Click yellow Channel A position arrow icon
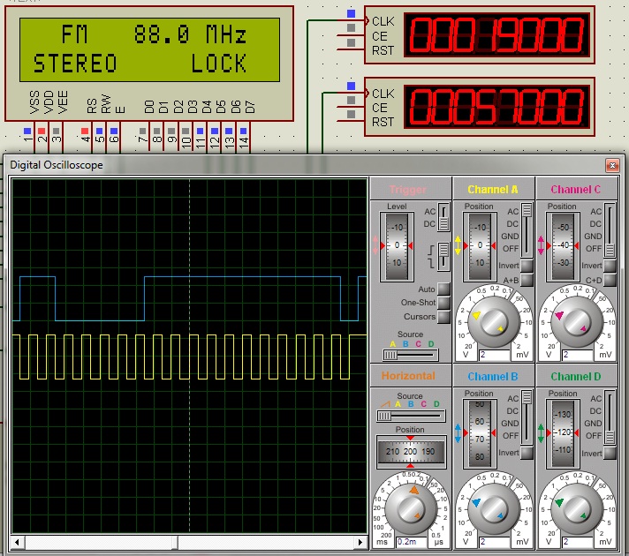The width and height of the screenshot is (629, 556). (458, 245)
